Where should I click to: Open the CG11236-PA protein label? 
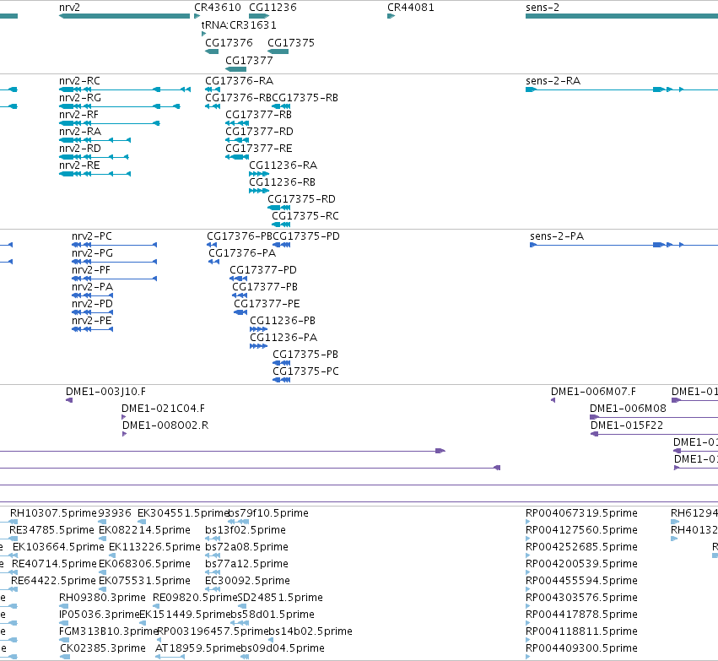tap(283, 338)
